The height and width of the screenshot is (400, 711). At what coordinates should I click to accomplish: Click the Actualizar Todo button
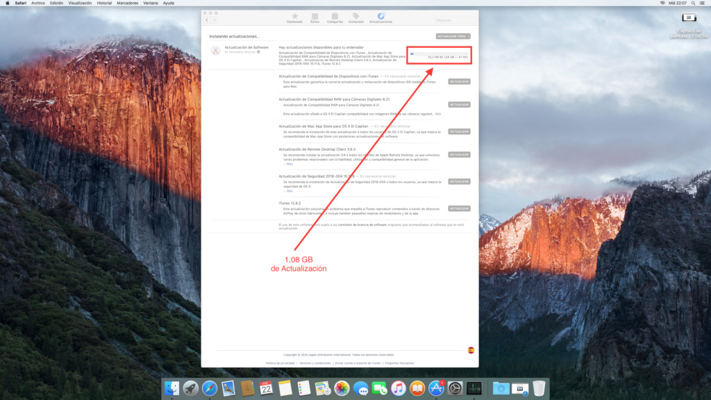pyautogui.click(x=451, y=36)
